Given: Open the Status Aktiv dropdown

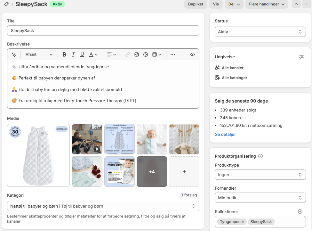Looking at the screenshot, I should (260, 32).
